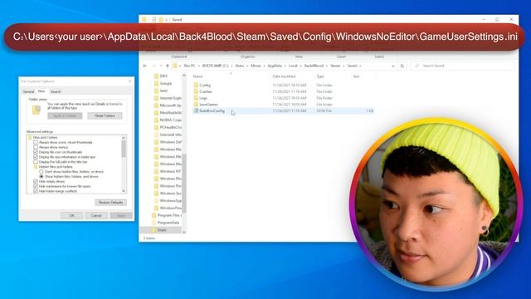Click Reset Folders button
Viewport: 531px width, 299px height.
105,116
